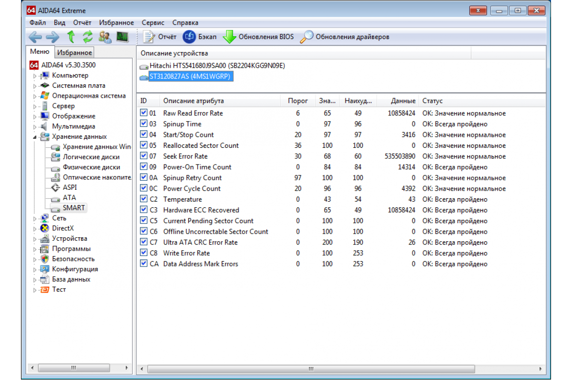Select the Безопасность tree node
Viewport: 572px width, 380px height.
[73, 259]
